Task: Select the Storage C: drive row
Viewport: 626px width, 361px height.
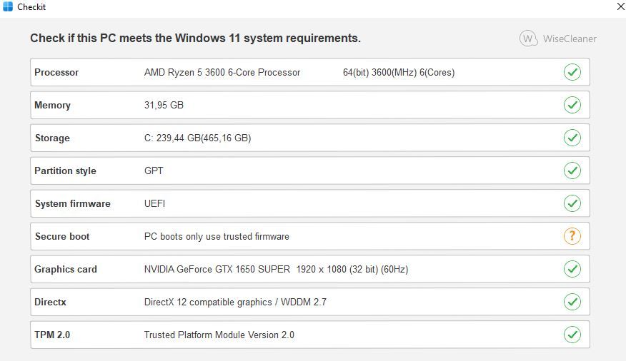Action: tap(309, 138)
